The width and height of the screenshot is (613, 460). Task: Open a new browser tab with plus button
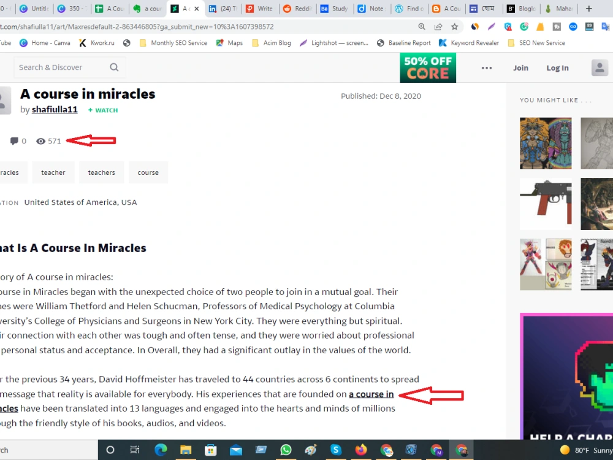[588, 9]
